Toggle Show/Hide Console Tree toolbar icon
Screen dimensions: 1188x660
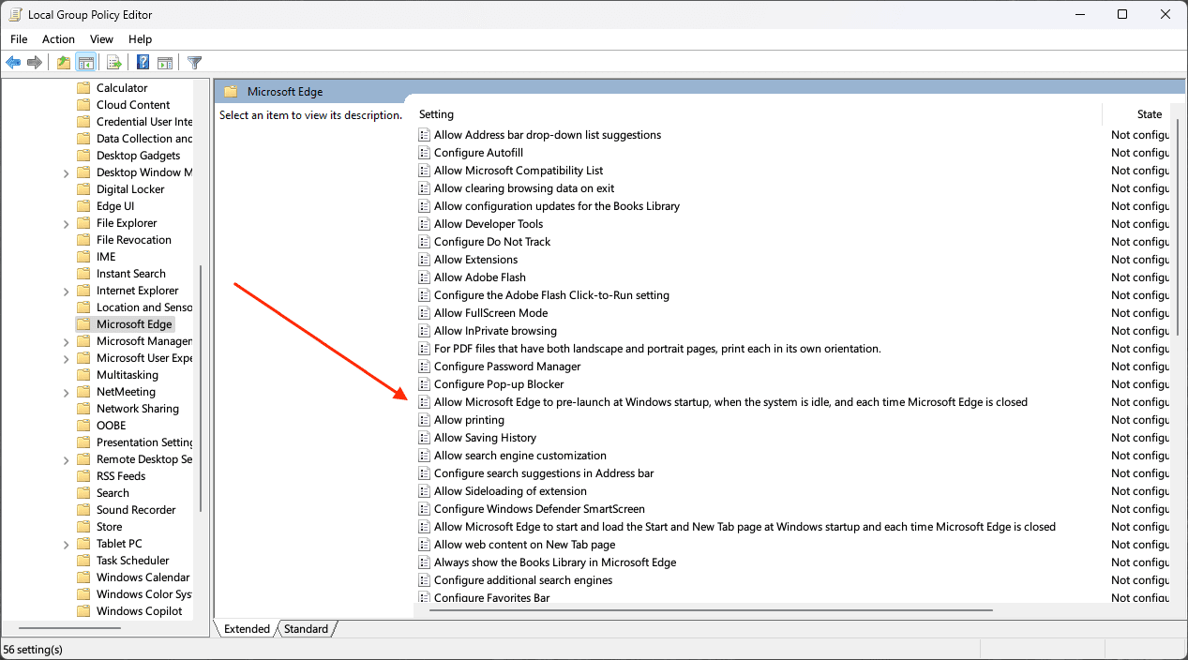pyautogui.click(x=85, y=63)
